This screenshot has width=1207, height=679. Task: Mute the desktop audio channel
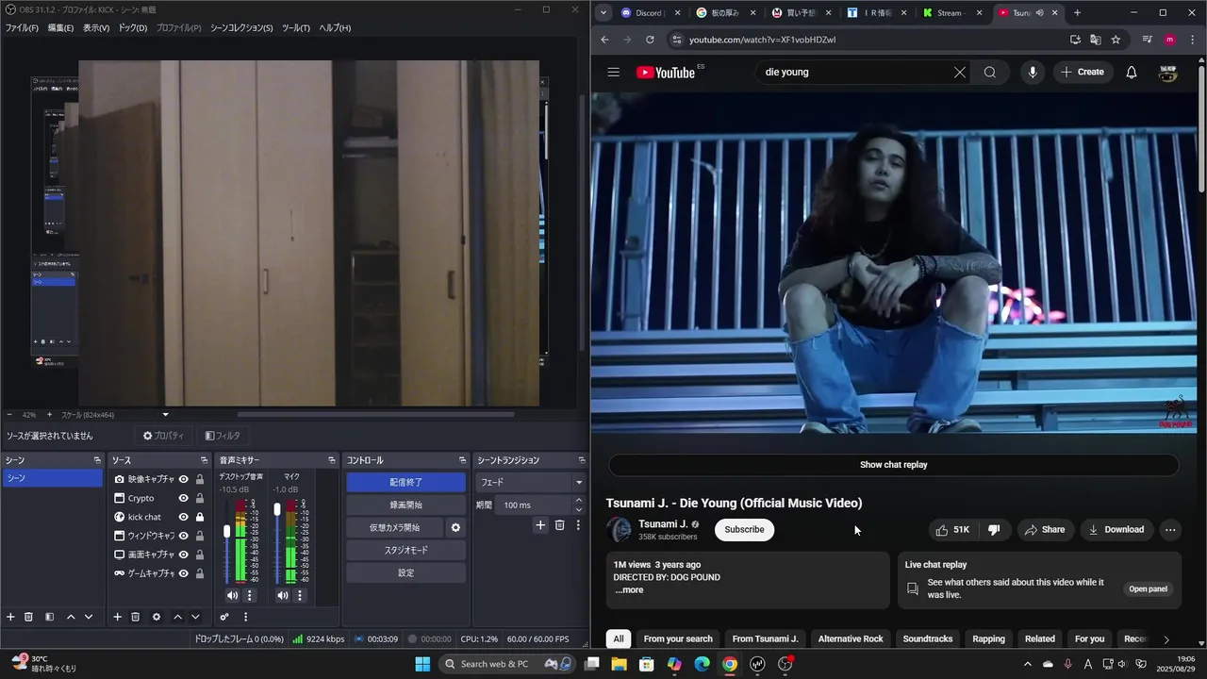tap(232, 595)
